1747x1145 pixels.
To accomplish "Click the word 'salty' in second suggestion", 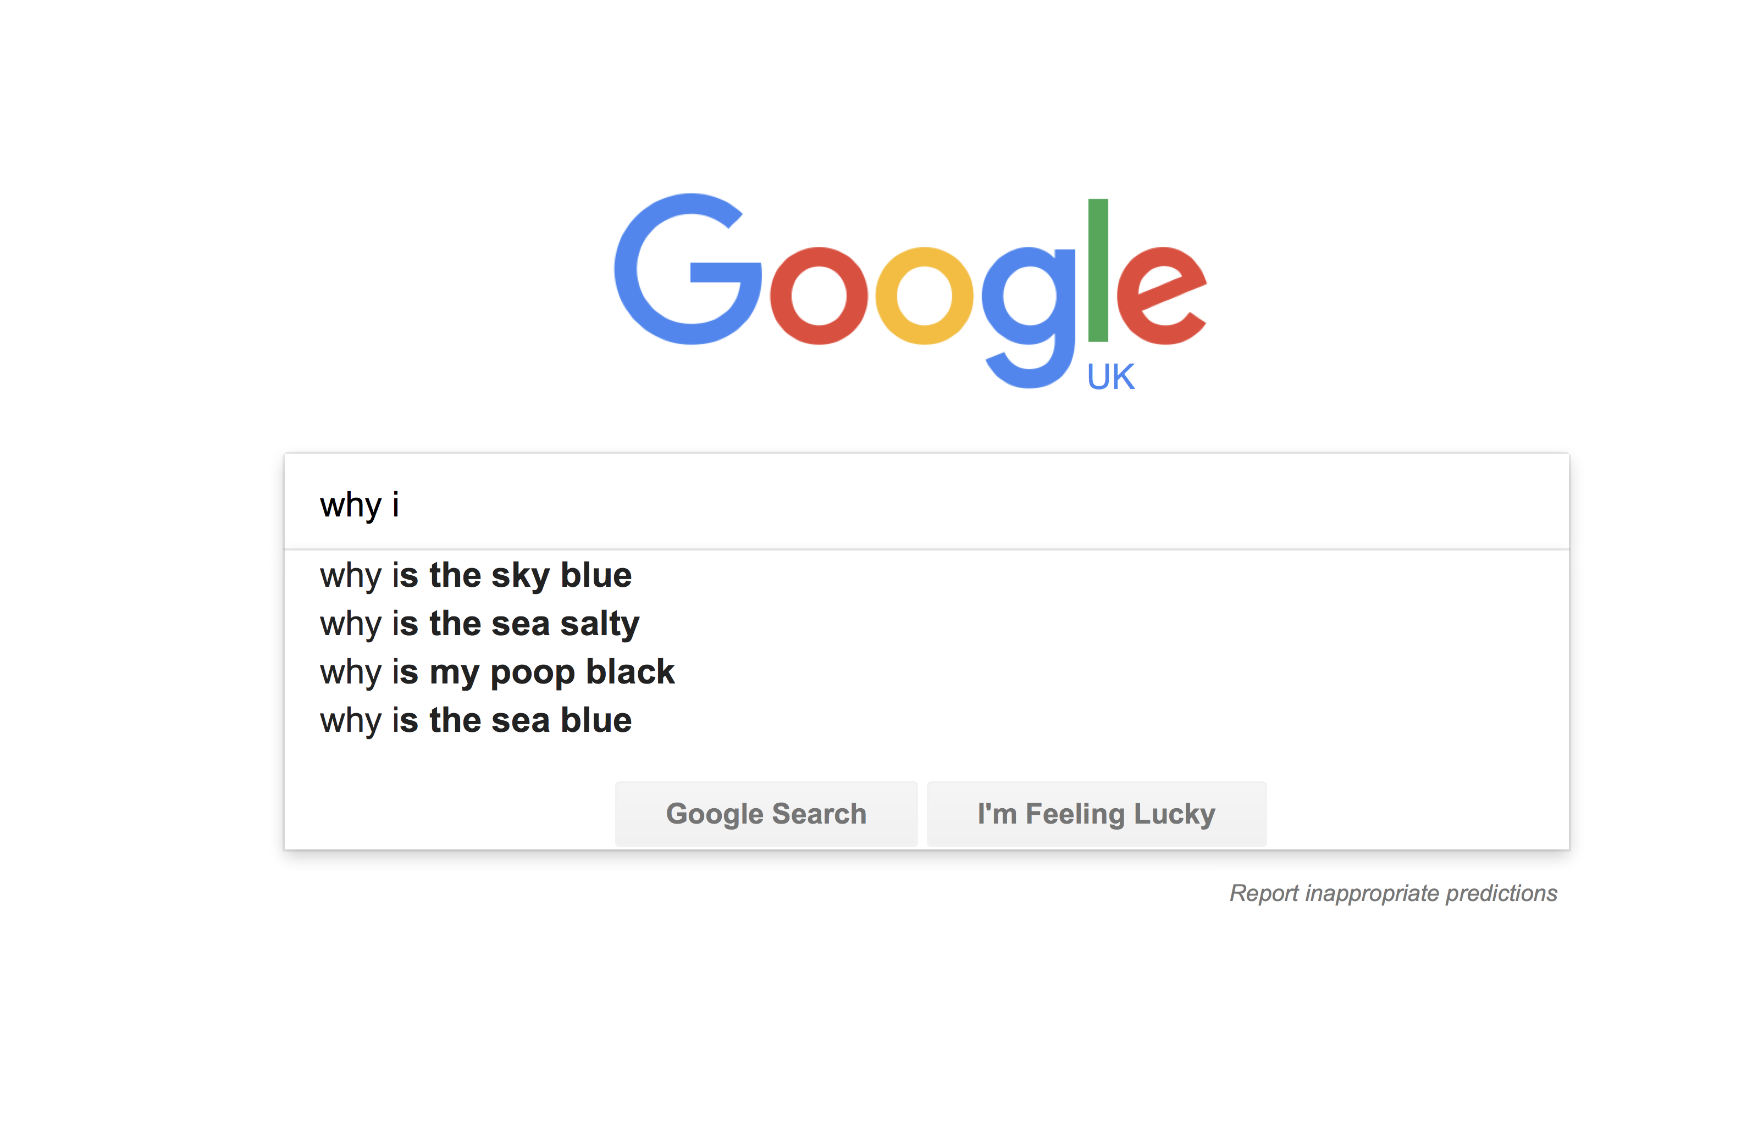I will pyautogui.click(x=600, y=625).
